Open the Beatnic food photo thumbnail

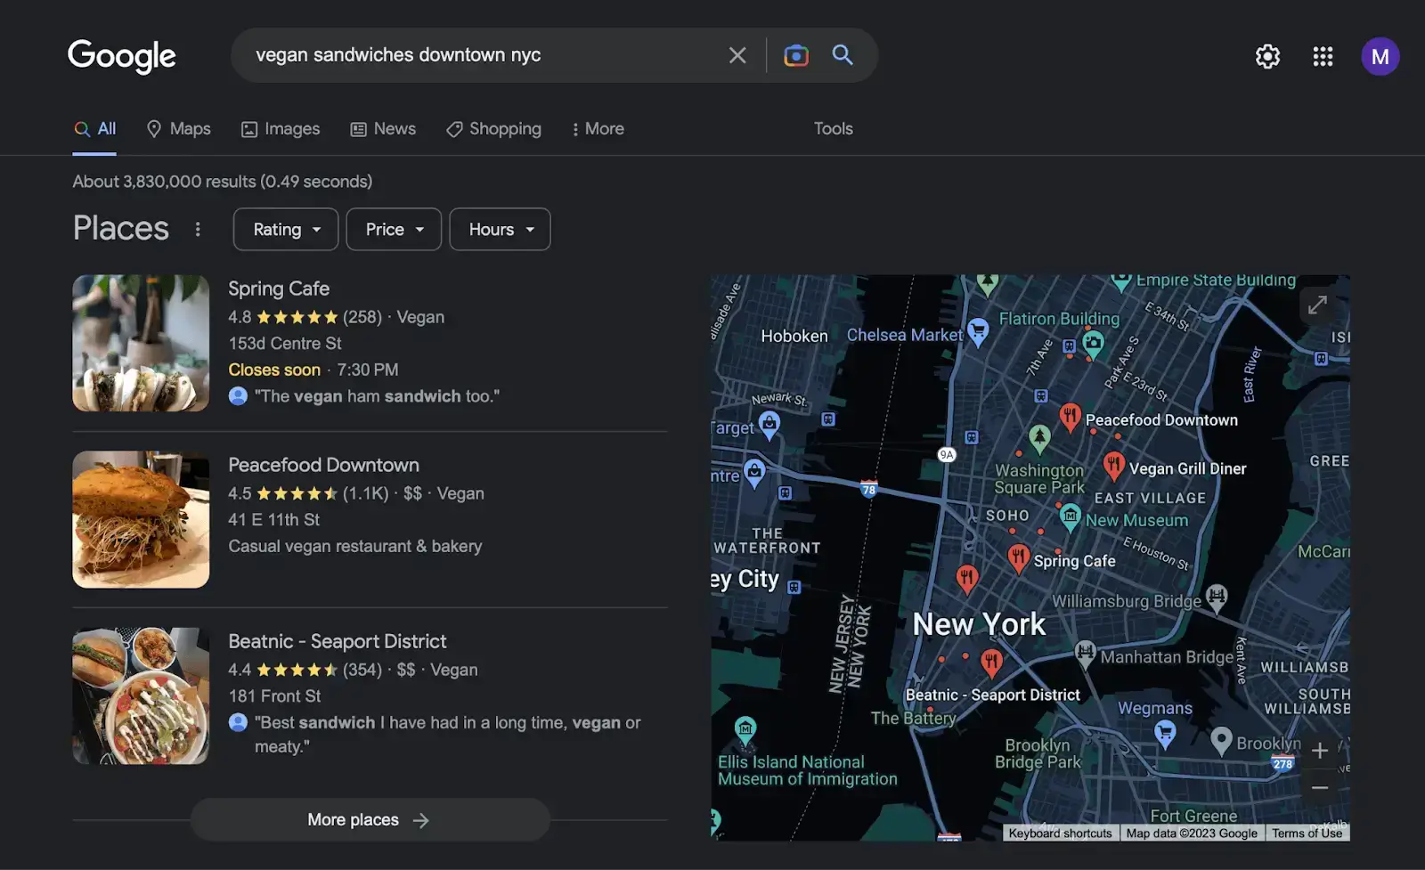click(x=141, y=695)
